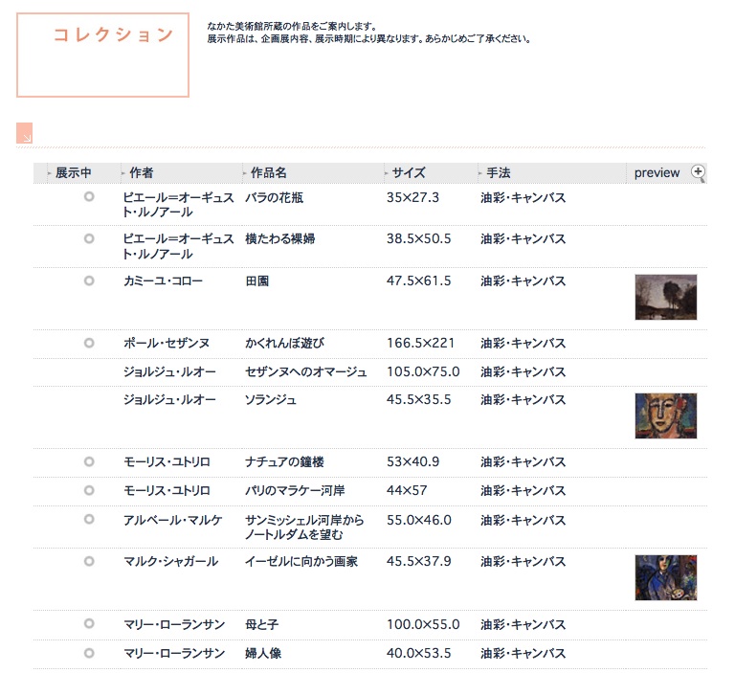Click the exhibit circle for 横たわる裸婦
Image resolution: width=735 pixels, height=673 pixels.
click(89, 238)
